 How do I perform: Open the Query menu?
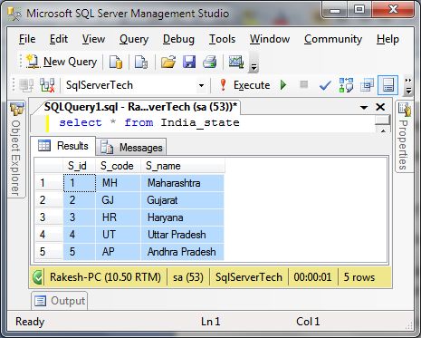pyautogui.click(x=134, y=39)
